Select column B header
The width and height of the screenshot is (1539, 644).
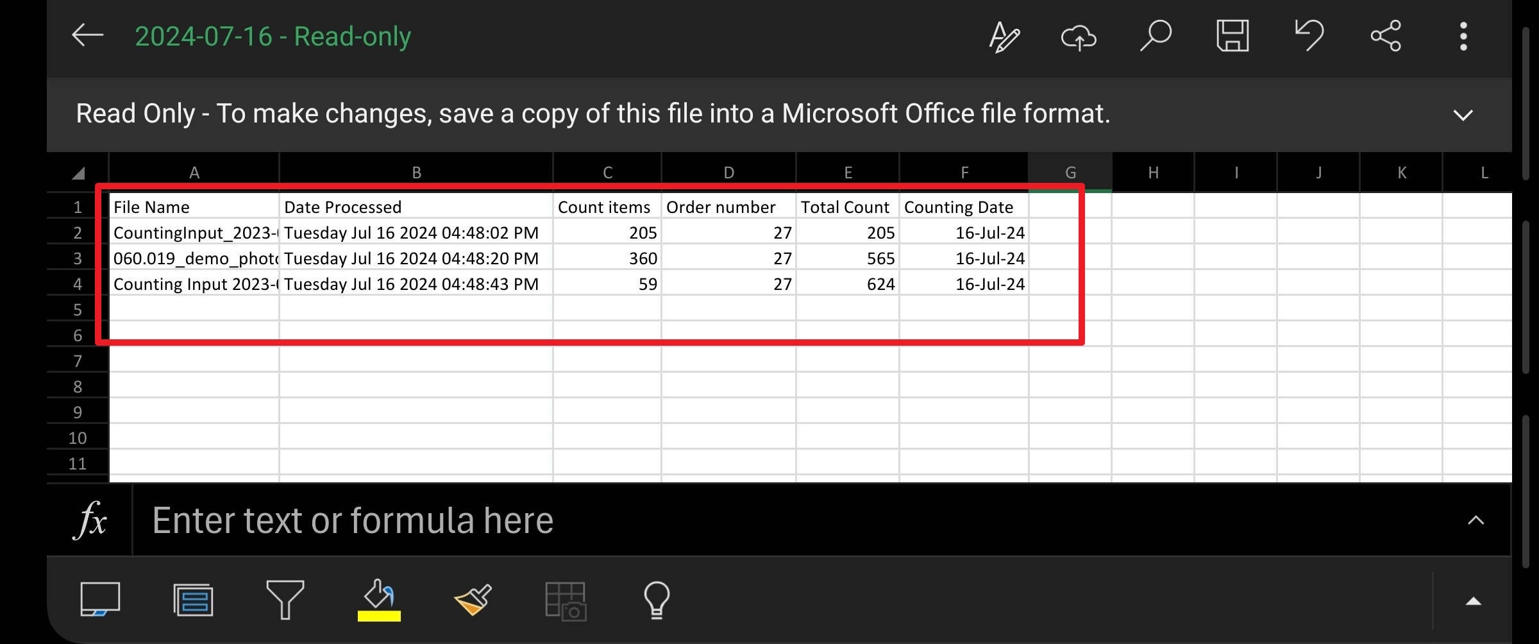point(416,173)
